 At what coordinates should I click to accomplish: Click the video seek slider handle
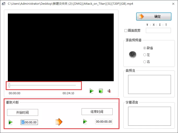click(9, 85)
